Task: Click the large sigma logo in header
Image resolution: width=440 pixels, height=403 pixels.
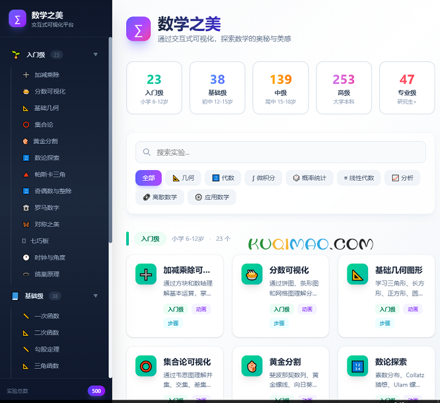Action: (138, 29)
